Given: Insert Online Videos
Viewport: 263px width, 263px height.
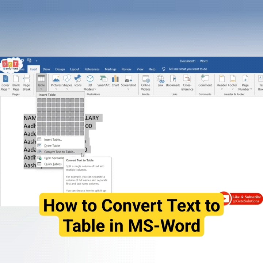Looking at the screenshot, I should [x=146, y=82].
